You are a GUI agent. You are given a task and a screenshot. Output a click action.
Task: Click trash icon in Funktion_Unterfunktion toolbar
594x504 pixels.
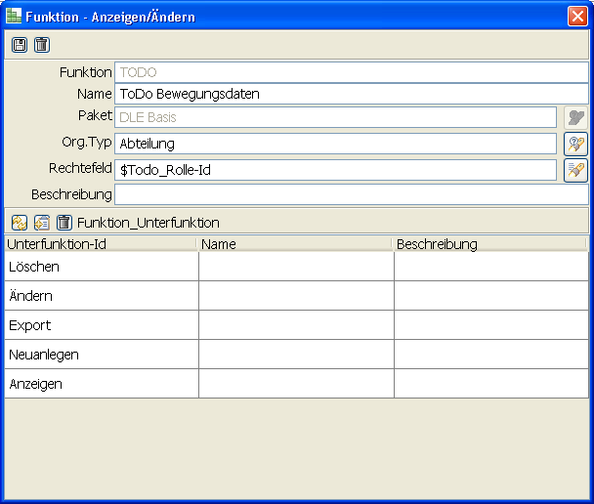(64, 222)
